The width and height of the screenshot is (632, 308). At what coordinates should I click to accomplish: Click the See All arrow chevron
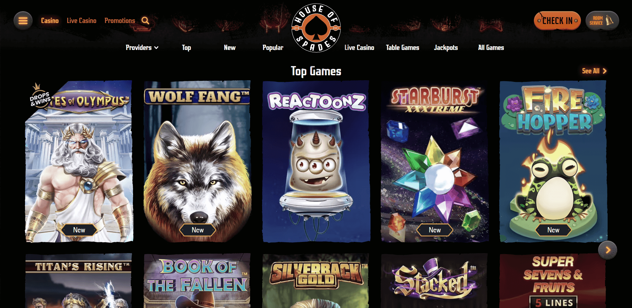604,71
